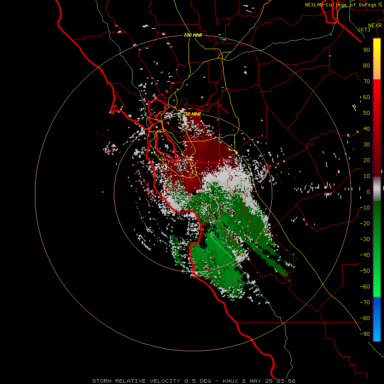Select the 20 value on the velocity scale

[367, 160]
